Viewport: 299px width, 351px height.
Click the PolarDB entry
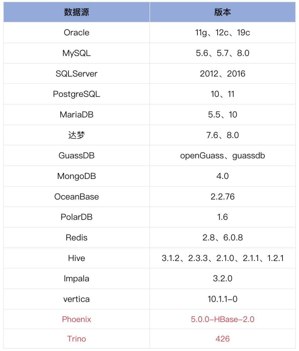(x=76, y=217)
